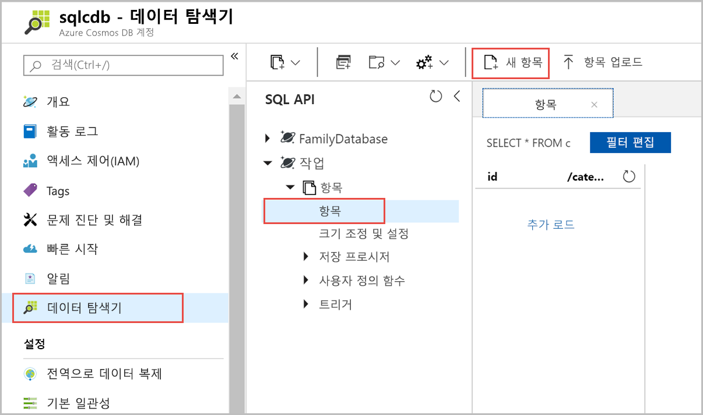Open dropdown arrow beside New Container icon
The width and height of the screenshot is (703, 415).
[x=296, y=63]
